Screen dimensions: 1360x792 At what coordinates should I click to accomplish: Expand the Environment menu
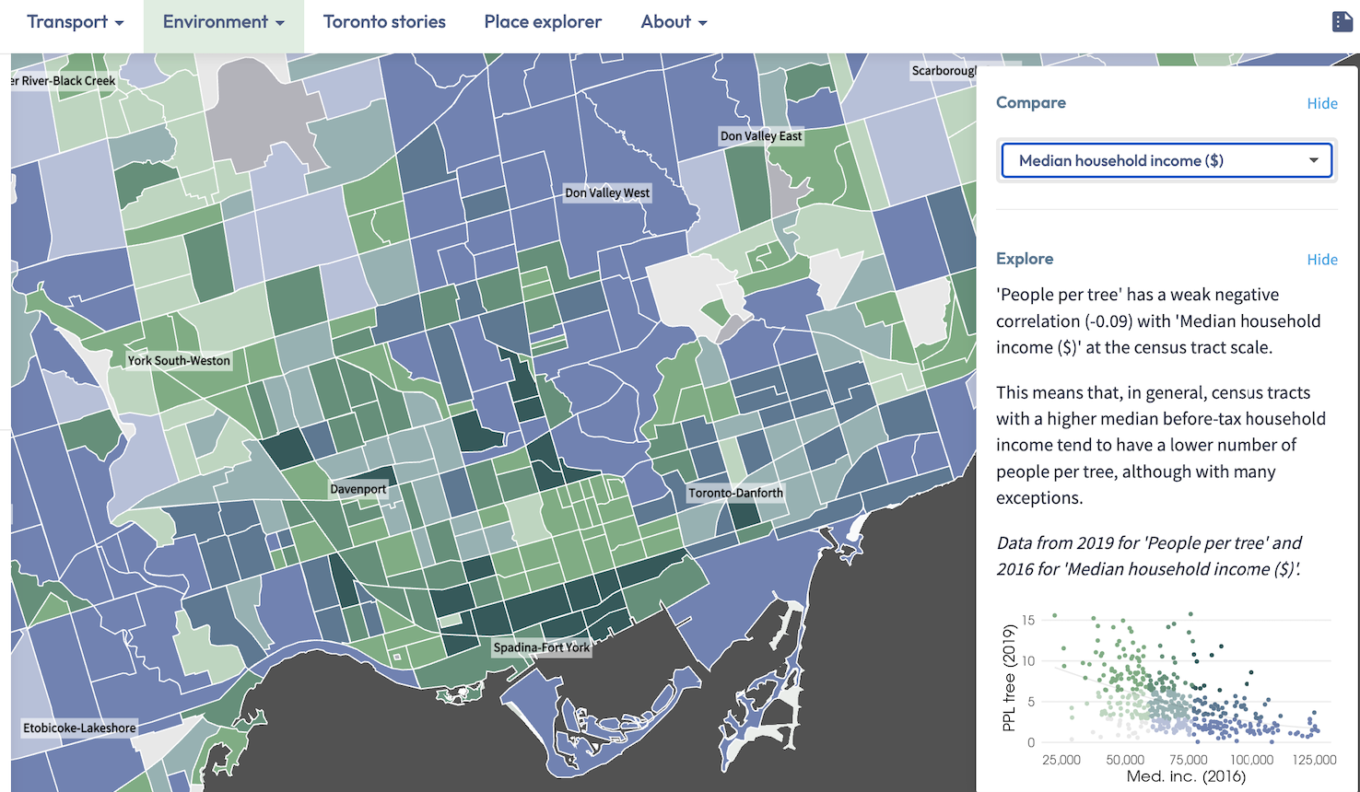223,22
